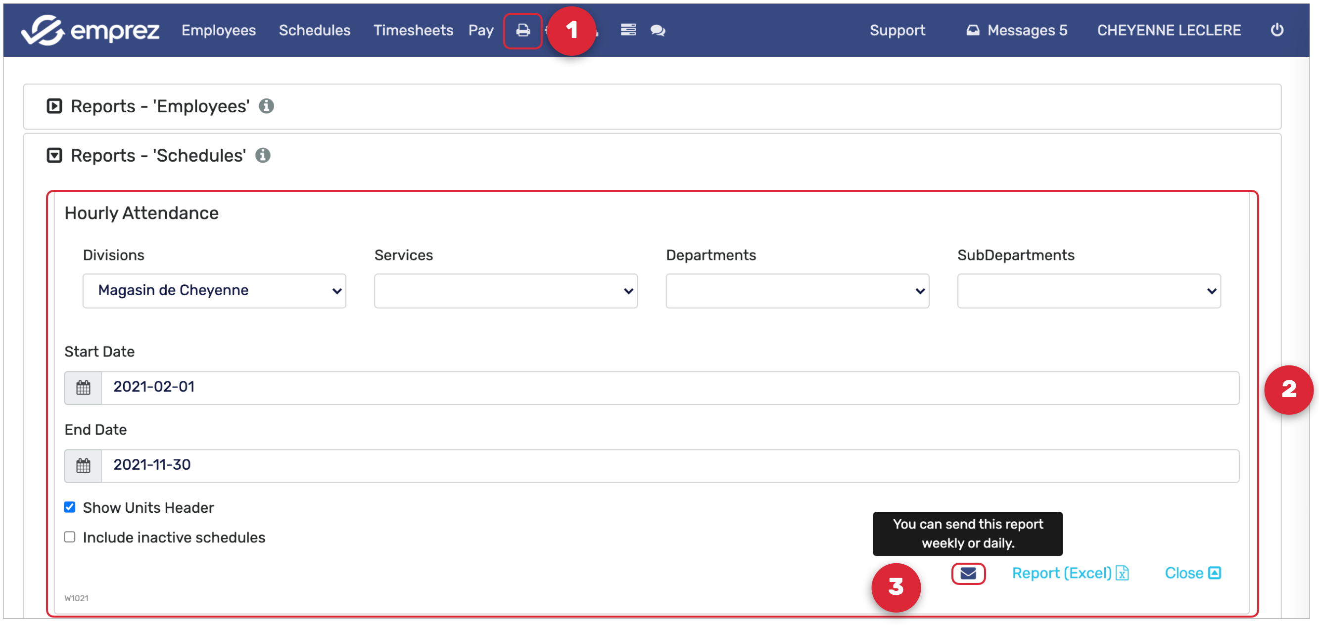Screen dimensions: 1319x625
Task: Click the Close link in report panel
Action: (1192, 573)
